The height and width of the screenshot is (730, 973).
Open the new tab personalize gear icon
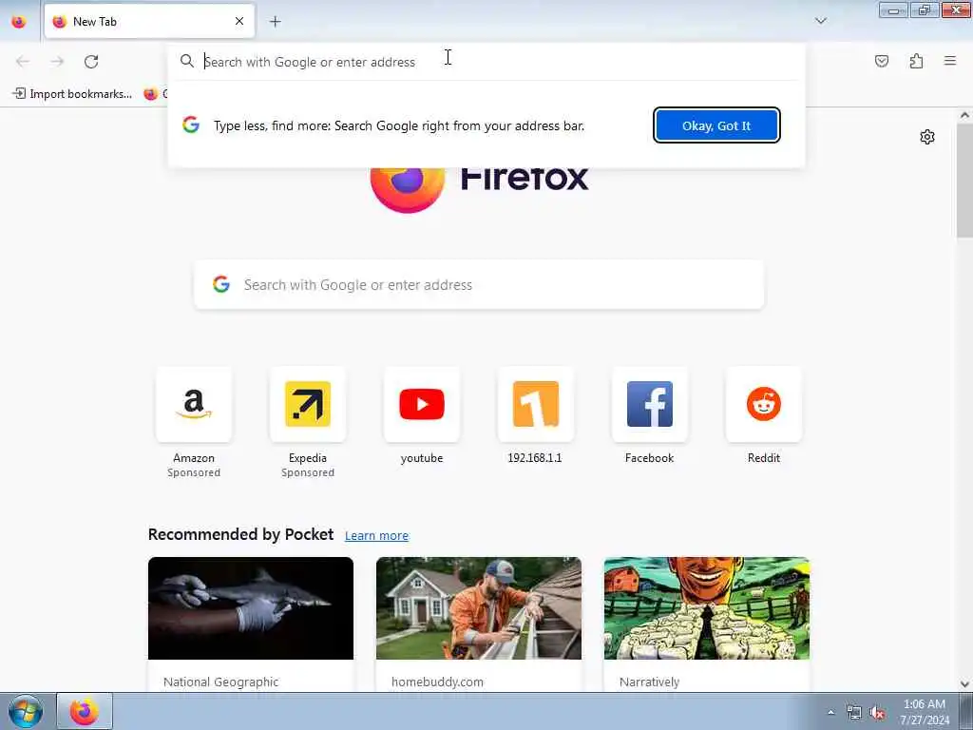(x=927, y=137)
